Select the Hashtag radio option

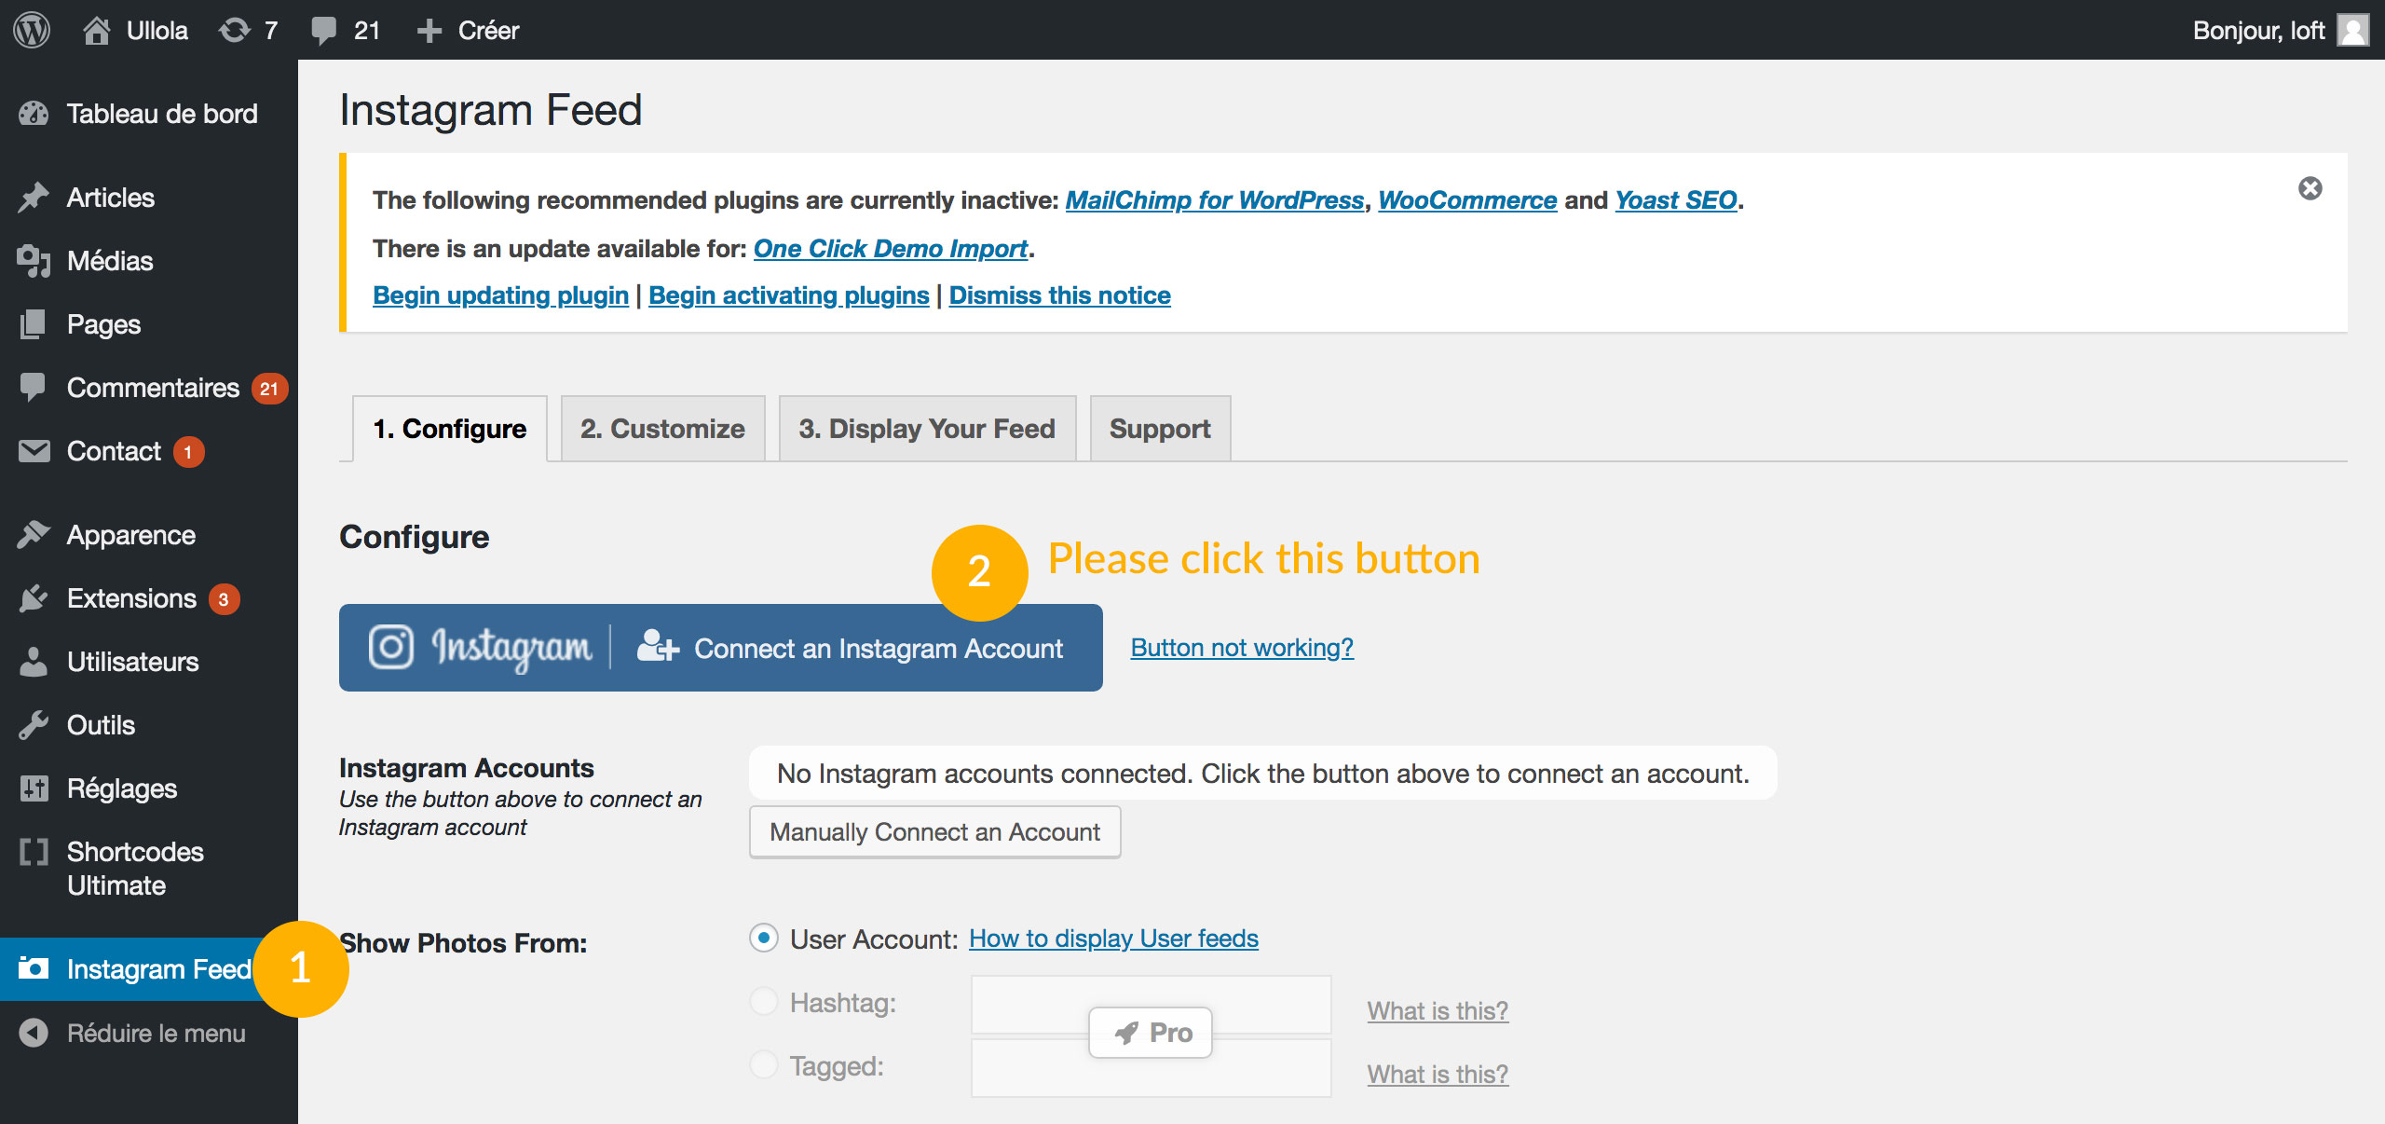coord(764,1002)
